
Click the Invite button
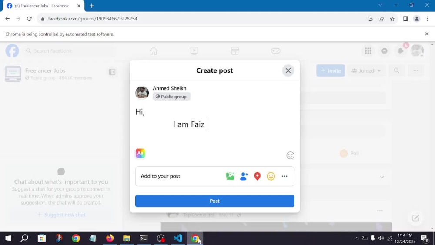pyautogui.click(x=331, y=71)
